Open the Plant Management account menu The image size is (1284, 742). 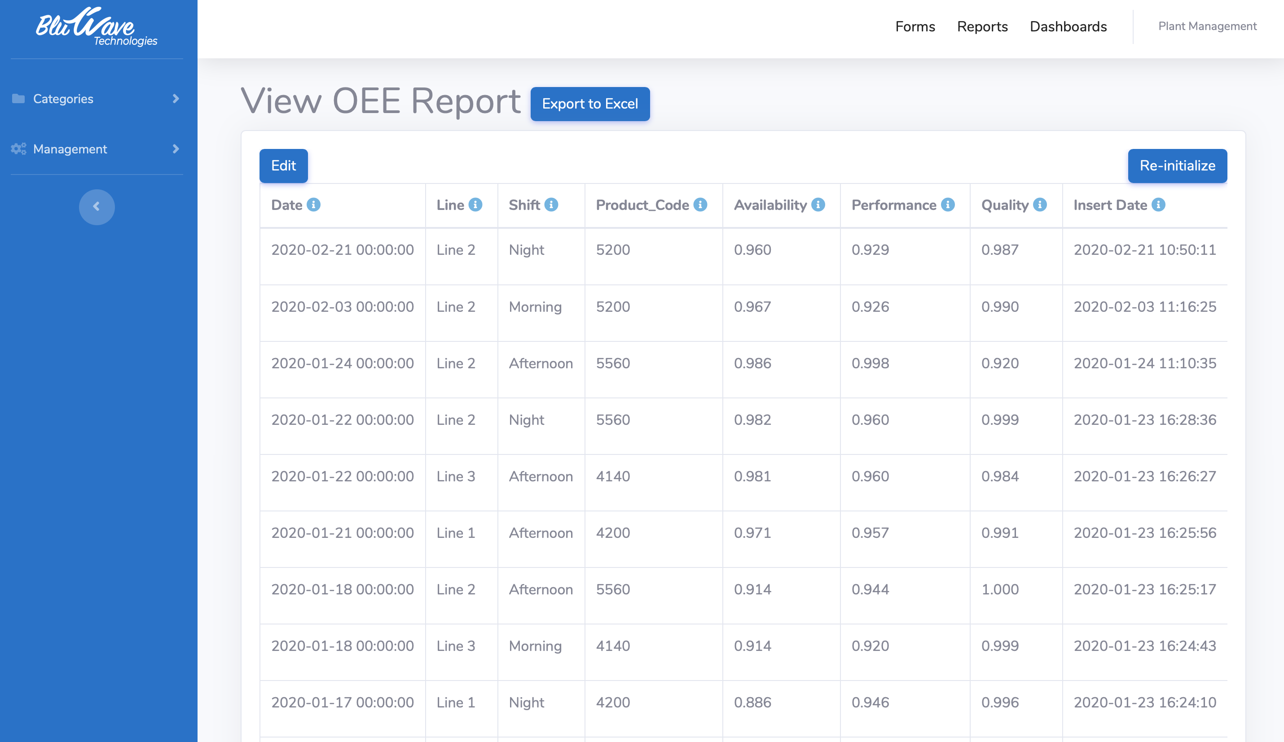click(x=1207, y=26)
